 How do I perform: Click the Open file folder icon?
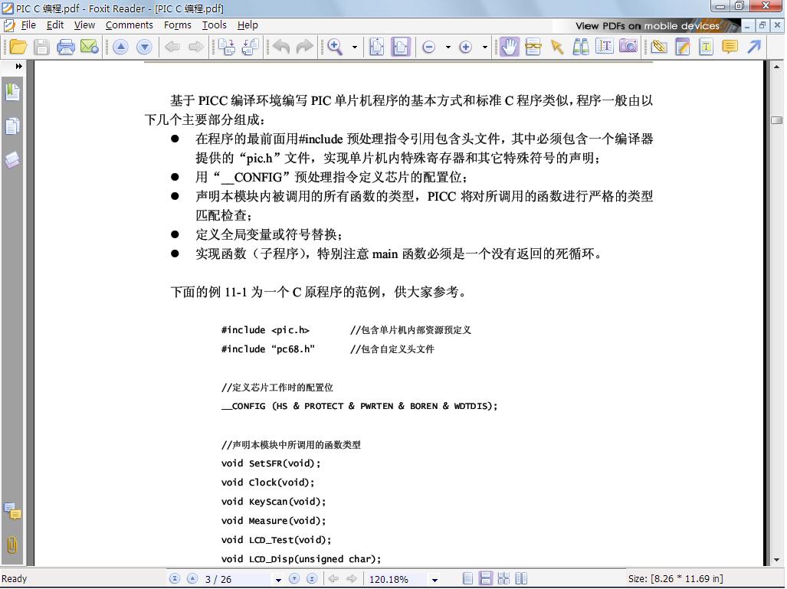coord(18,47)
